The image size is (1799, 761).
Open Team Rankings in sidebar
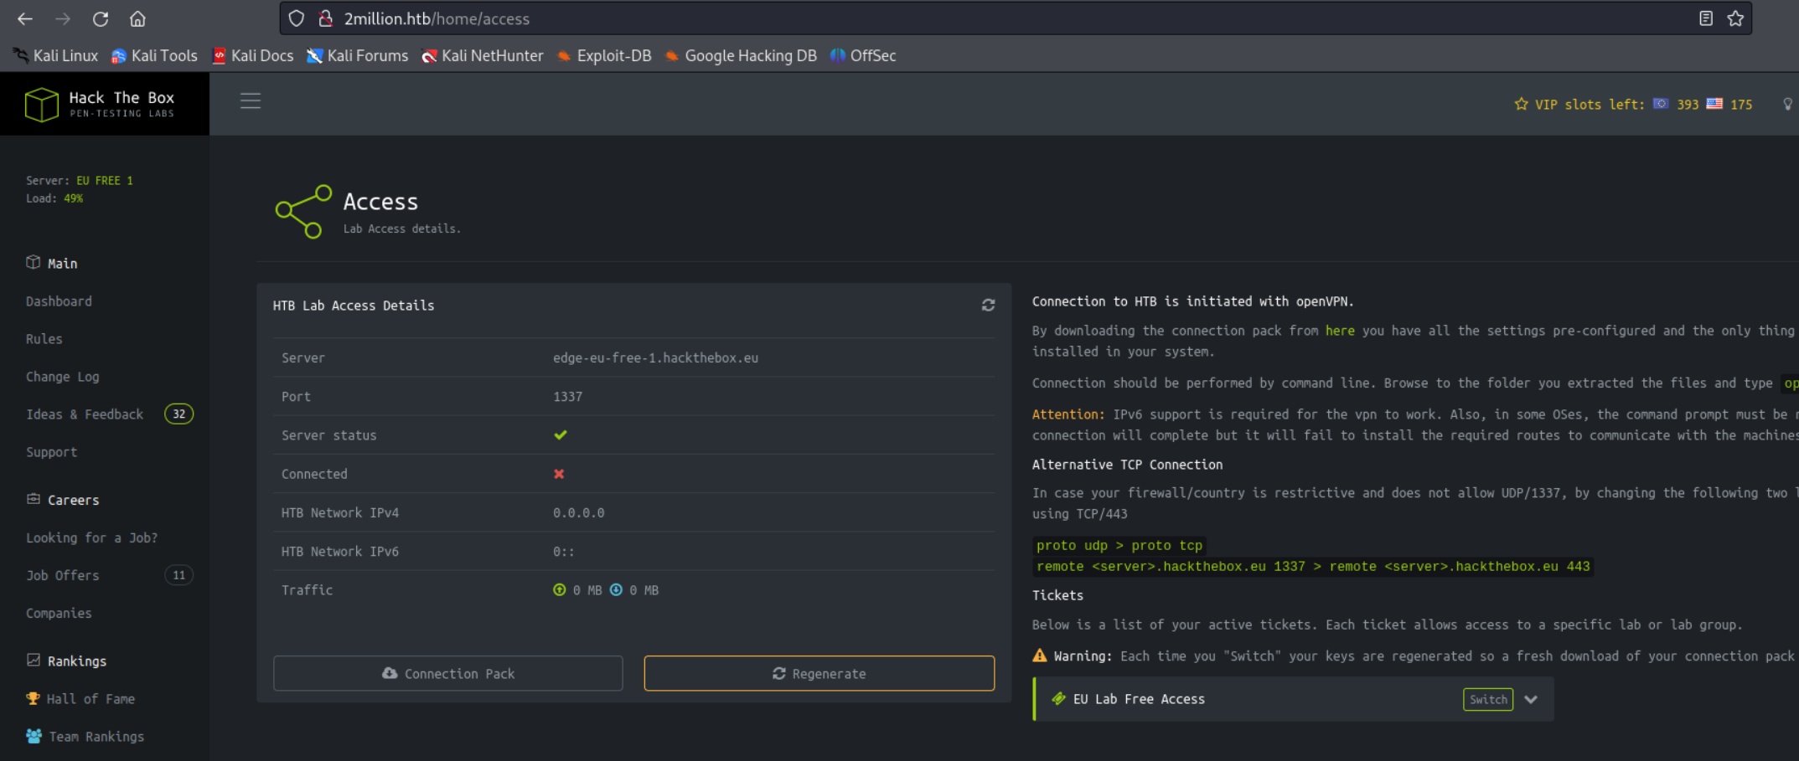pos(85,736)
